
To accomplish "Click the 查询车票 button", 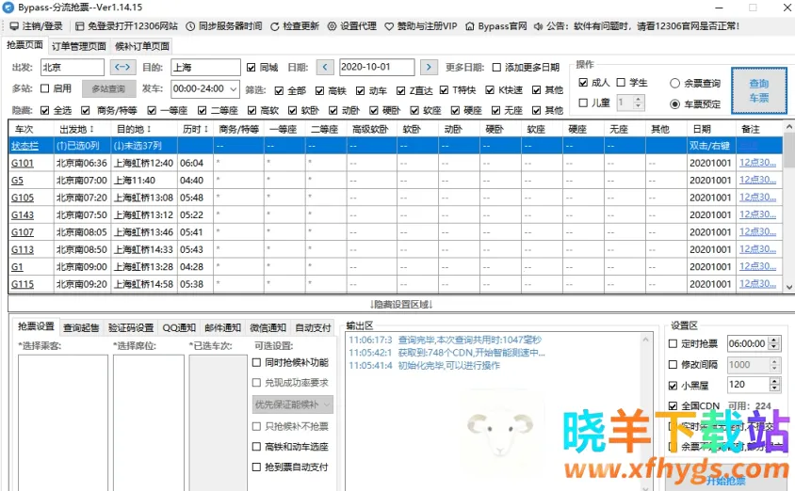I will [756, 91].
